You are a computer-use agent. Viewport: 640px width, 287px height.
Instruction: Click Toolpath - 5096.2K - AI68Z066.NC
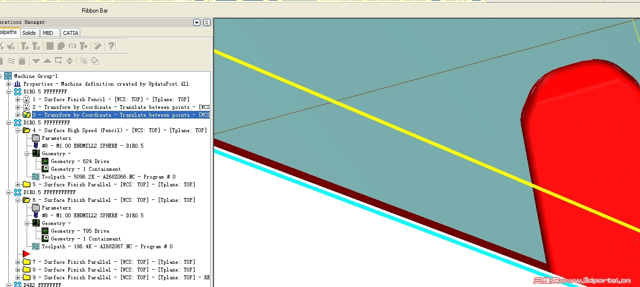(108, 177)
